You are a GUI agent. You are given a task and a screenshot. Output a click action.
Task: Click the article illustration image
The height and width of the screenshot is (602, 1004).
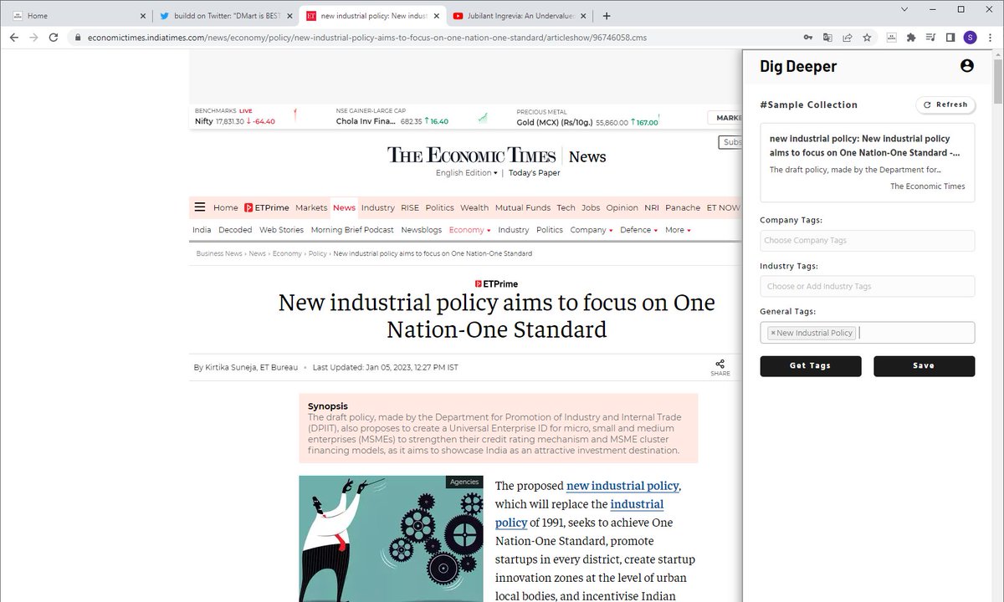[x=391, y=538]
